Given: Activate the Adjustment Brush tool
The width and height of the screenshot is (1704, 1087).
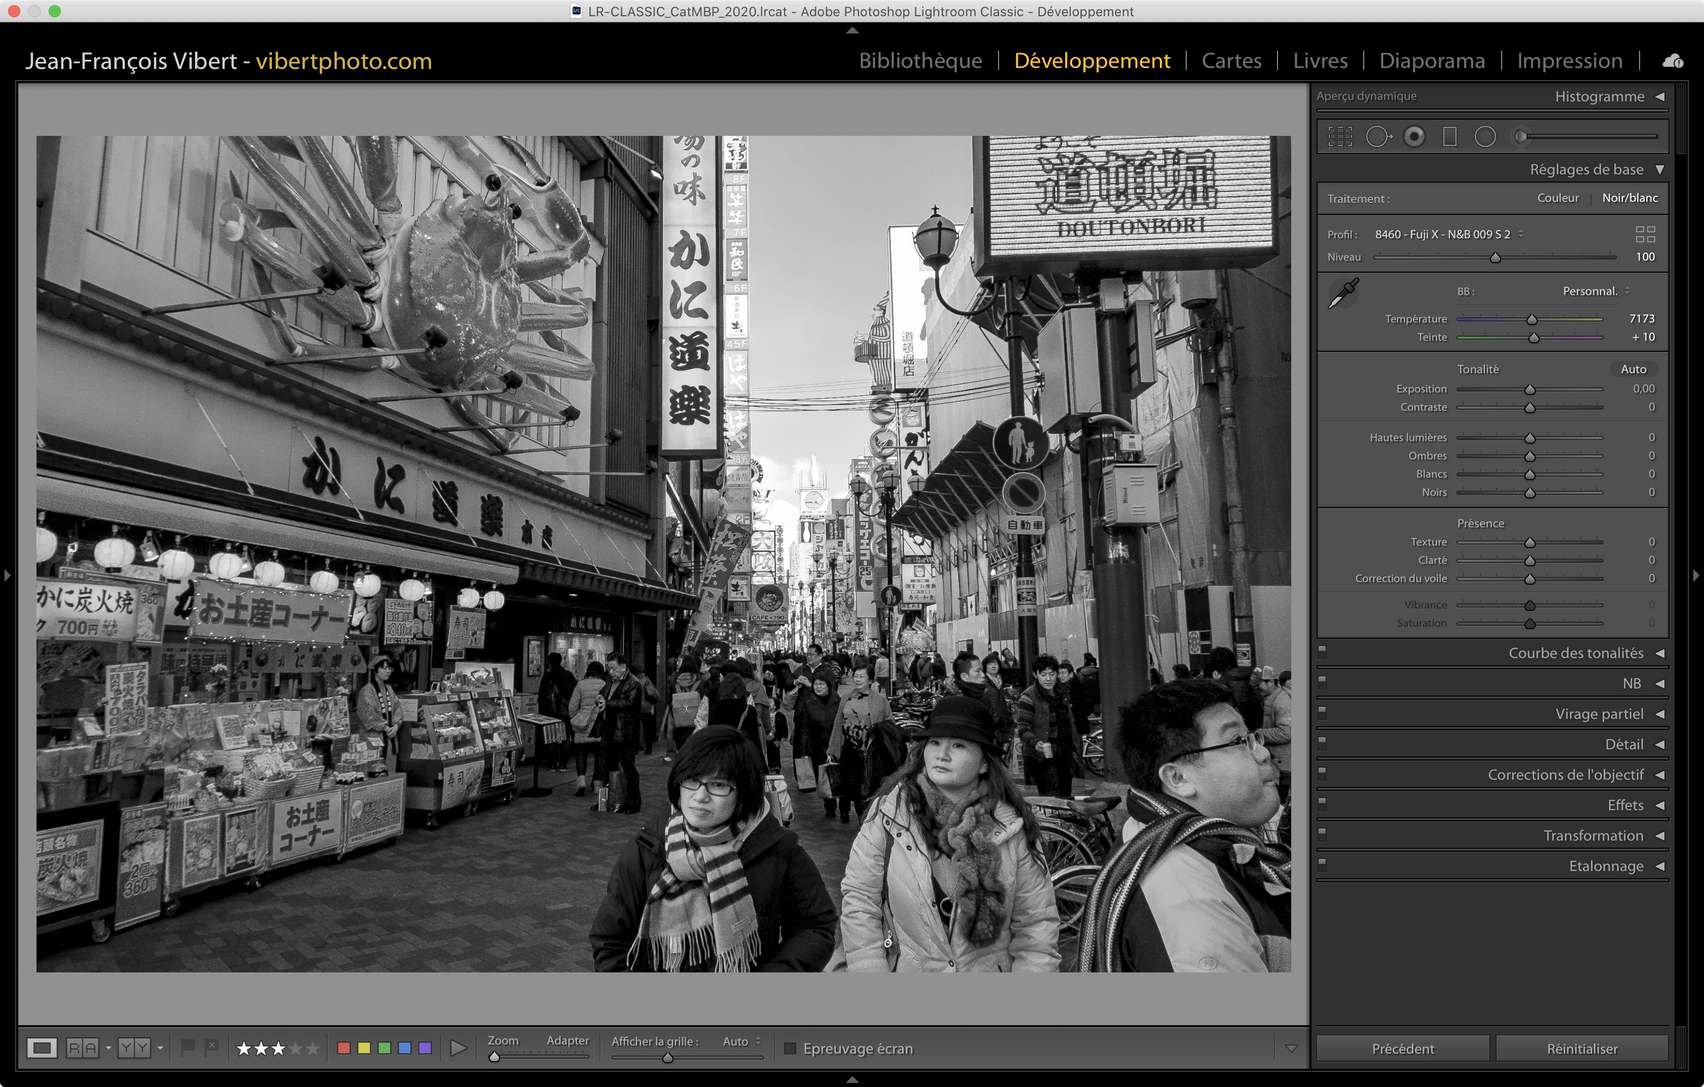Looking at the screenshot, I should click(x=1520, y=136).
